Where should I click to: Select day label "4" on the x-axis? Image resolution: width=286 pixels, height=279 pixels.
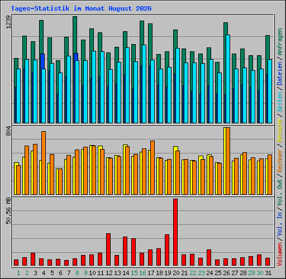[44, 273]
